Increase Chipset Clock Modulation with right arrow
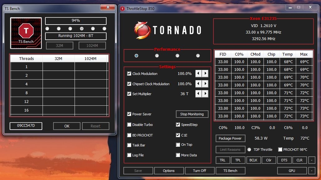Screen dimensions: 321x180 (205, 84)
